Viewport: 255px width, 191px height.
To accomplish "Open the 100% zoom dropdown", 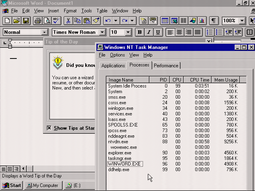I will (242, 21).
